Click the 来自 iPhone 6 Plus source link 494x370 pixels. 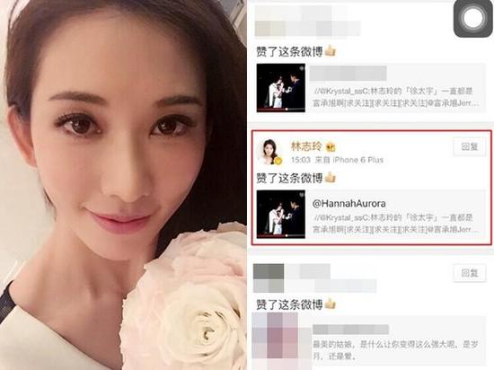click(349, 160)
